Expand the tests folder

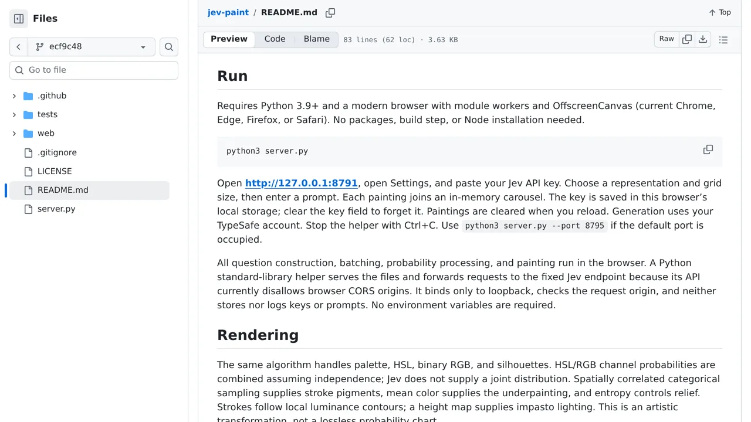(x=14, y=114)
